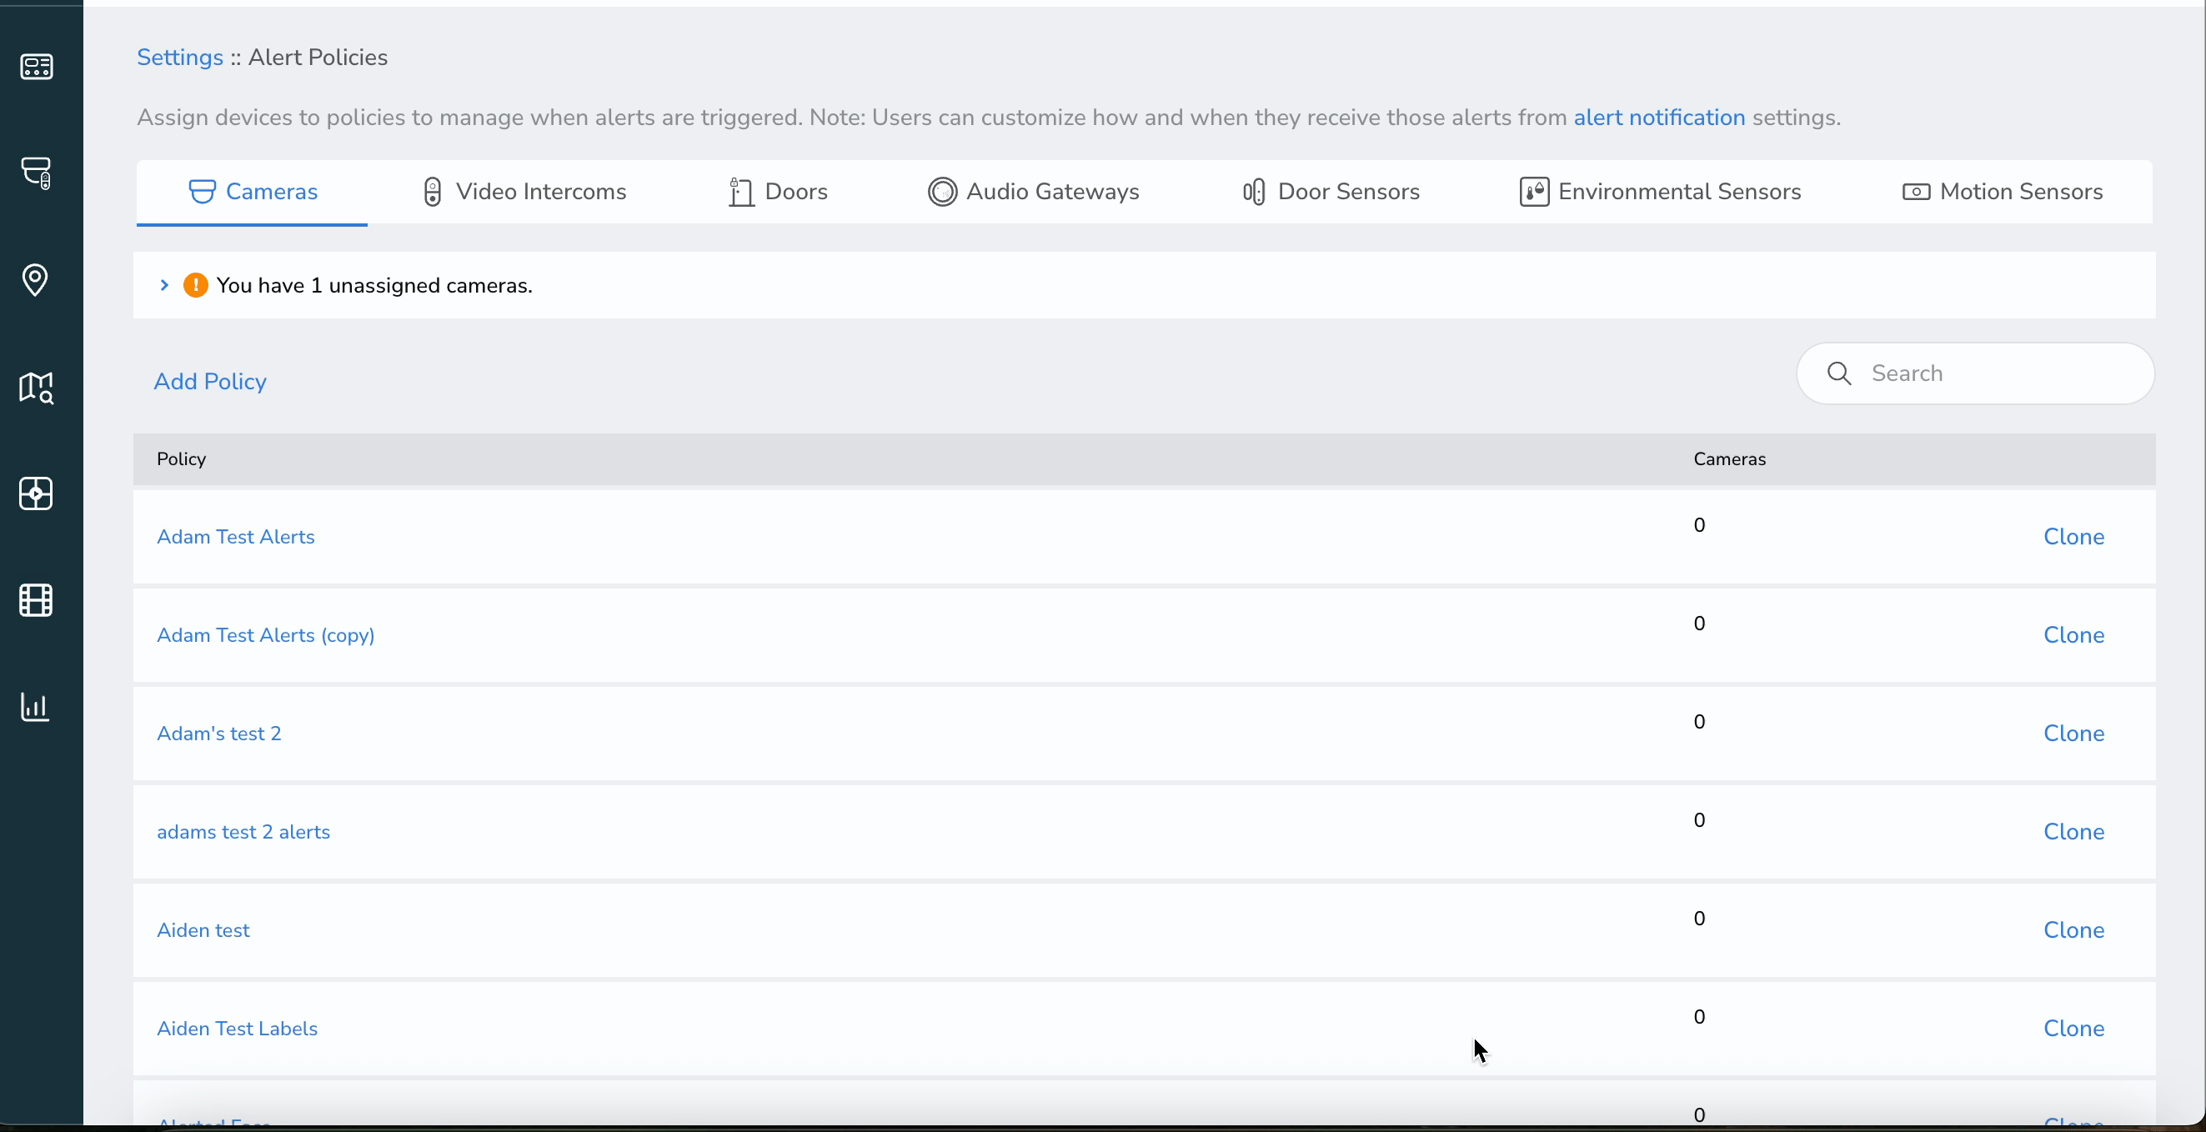Switch to the Doors tab
The image size is (2206, 1132).
pyautogui.click(x=778, y=192)
